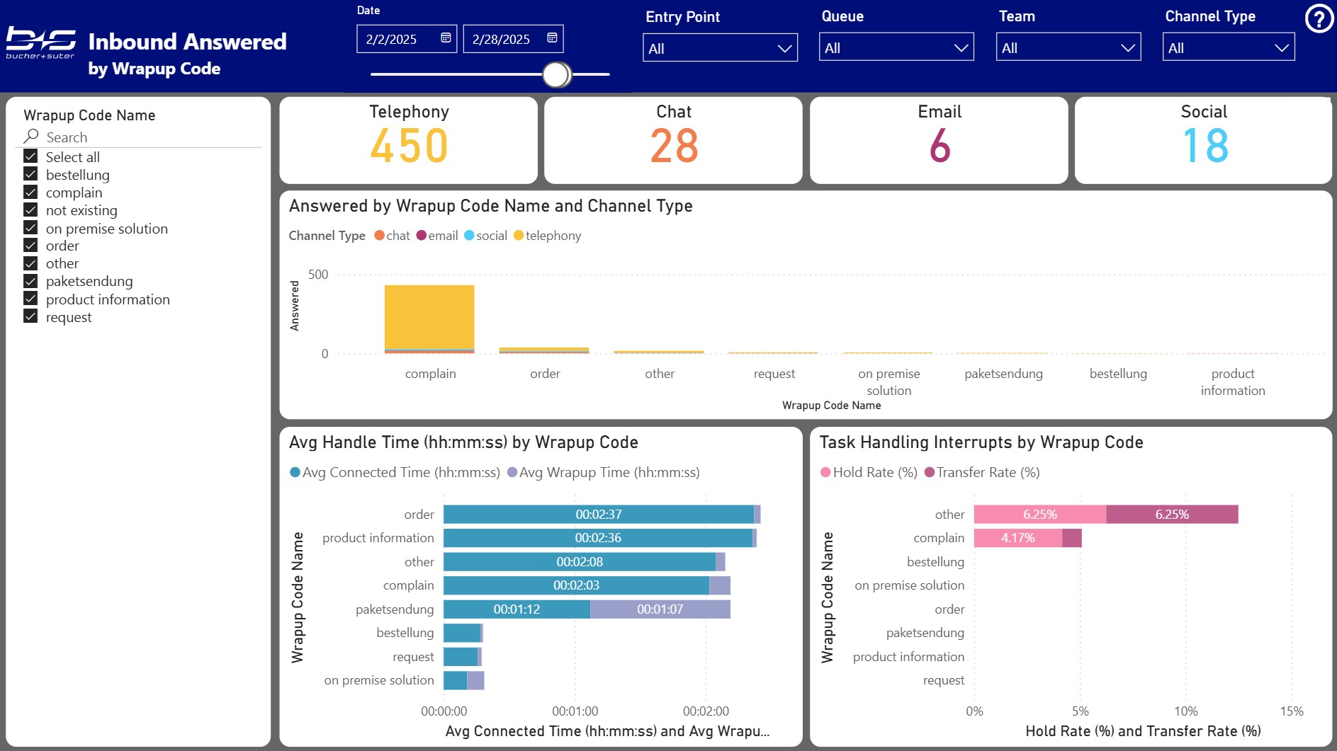This screenshot has height=751, width=1337.
Task: Open the Queue dropdown
Action: [x=896, y=48]
